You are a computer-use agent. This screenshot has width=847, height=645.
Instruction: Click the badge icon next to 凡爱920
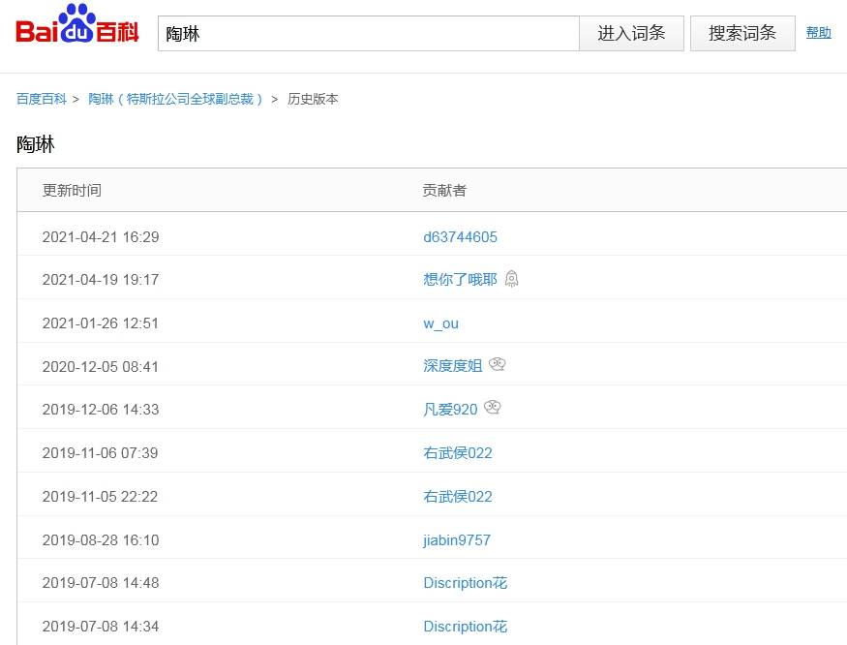pos(492,409)
